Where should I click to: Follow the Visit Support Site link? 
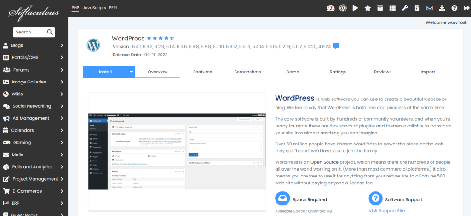[x=386, y=211]
